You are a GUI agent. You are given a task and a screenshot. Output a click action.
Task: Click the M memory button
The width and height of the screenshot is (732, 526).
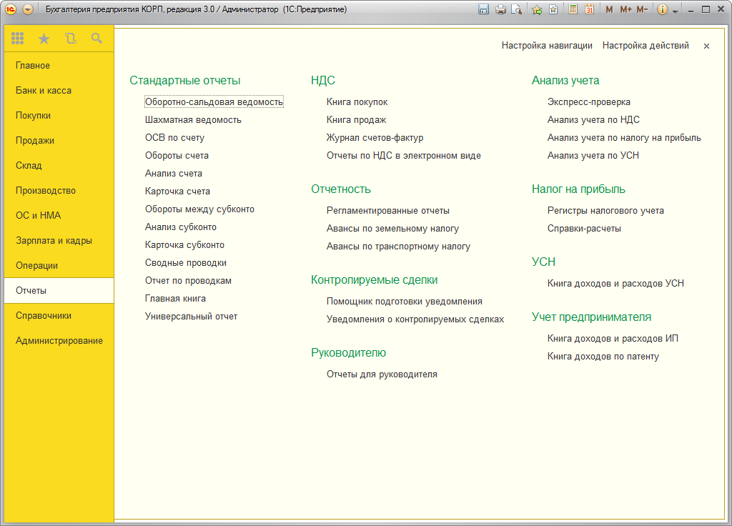tap(609, 9)
